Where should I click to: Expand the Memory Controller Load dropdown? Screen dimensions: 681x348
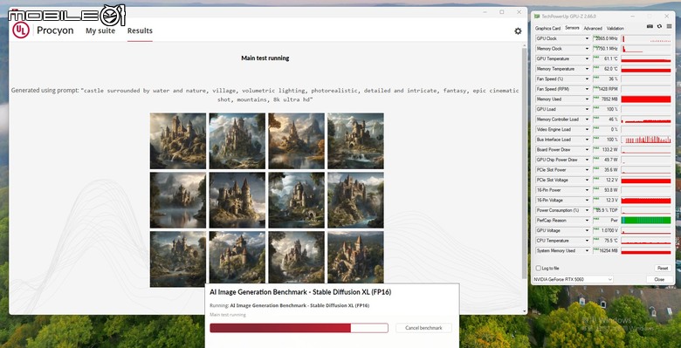588,119
